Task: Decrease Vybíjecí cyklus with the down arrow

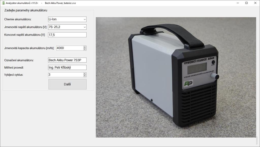Action: (85, 76)
